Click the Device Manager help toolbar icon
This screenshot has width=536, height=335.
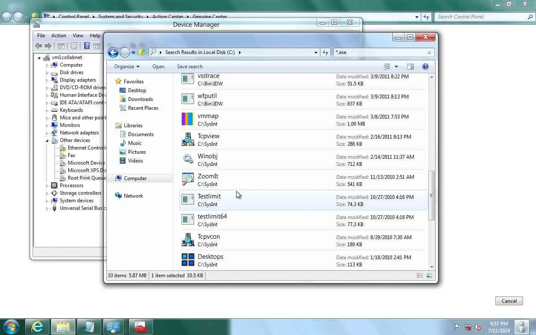pyautogui.click(x=87, y=46)
